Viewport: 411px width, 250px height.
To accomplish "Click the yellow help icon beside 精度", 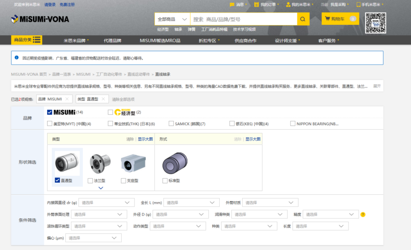I will coord(363,215).
